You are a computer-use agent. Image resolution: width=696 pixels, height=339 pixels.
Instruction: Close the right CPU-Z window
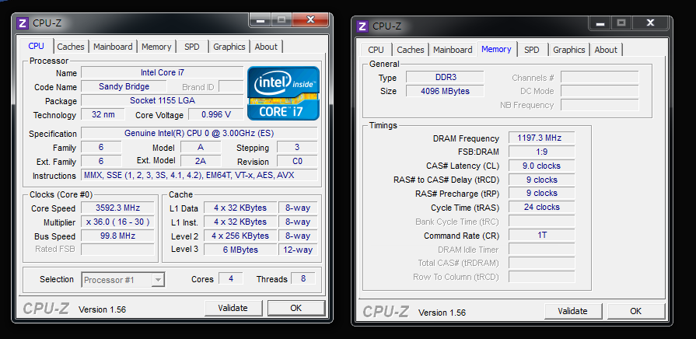point(650,23)
